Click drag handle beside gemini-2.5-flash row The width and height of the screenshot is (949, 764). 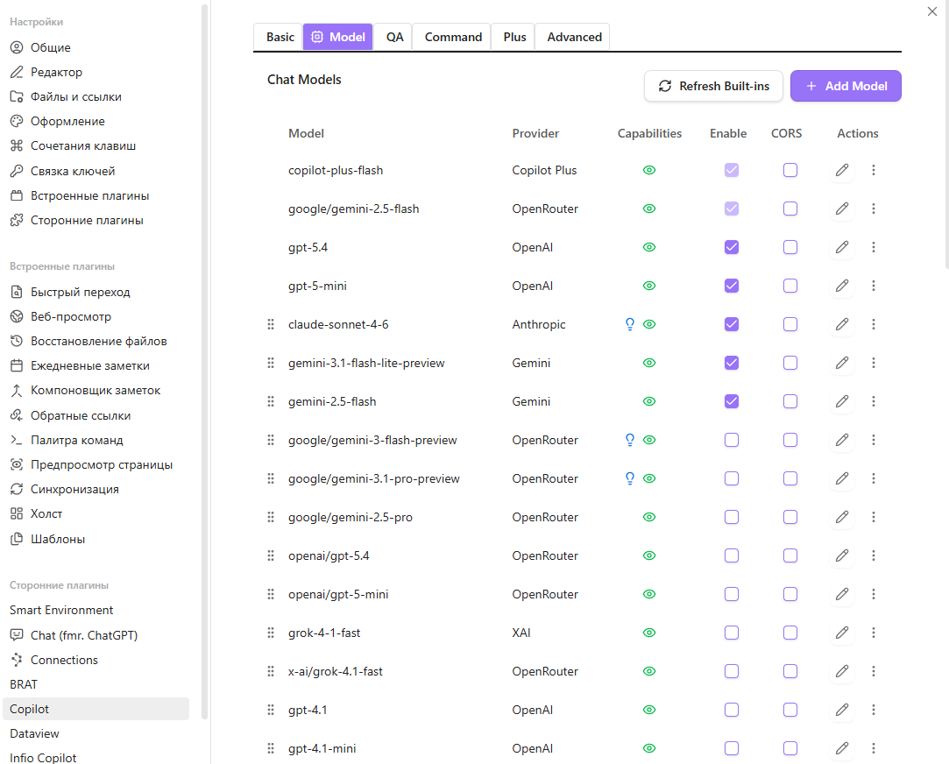coord(271,401)
